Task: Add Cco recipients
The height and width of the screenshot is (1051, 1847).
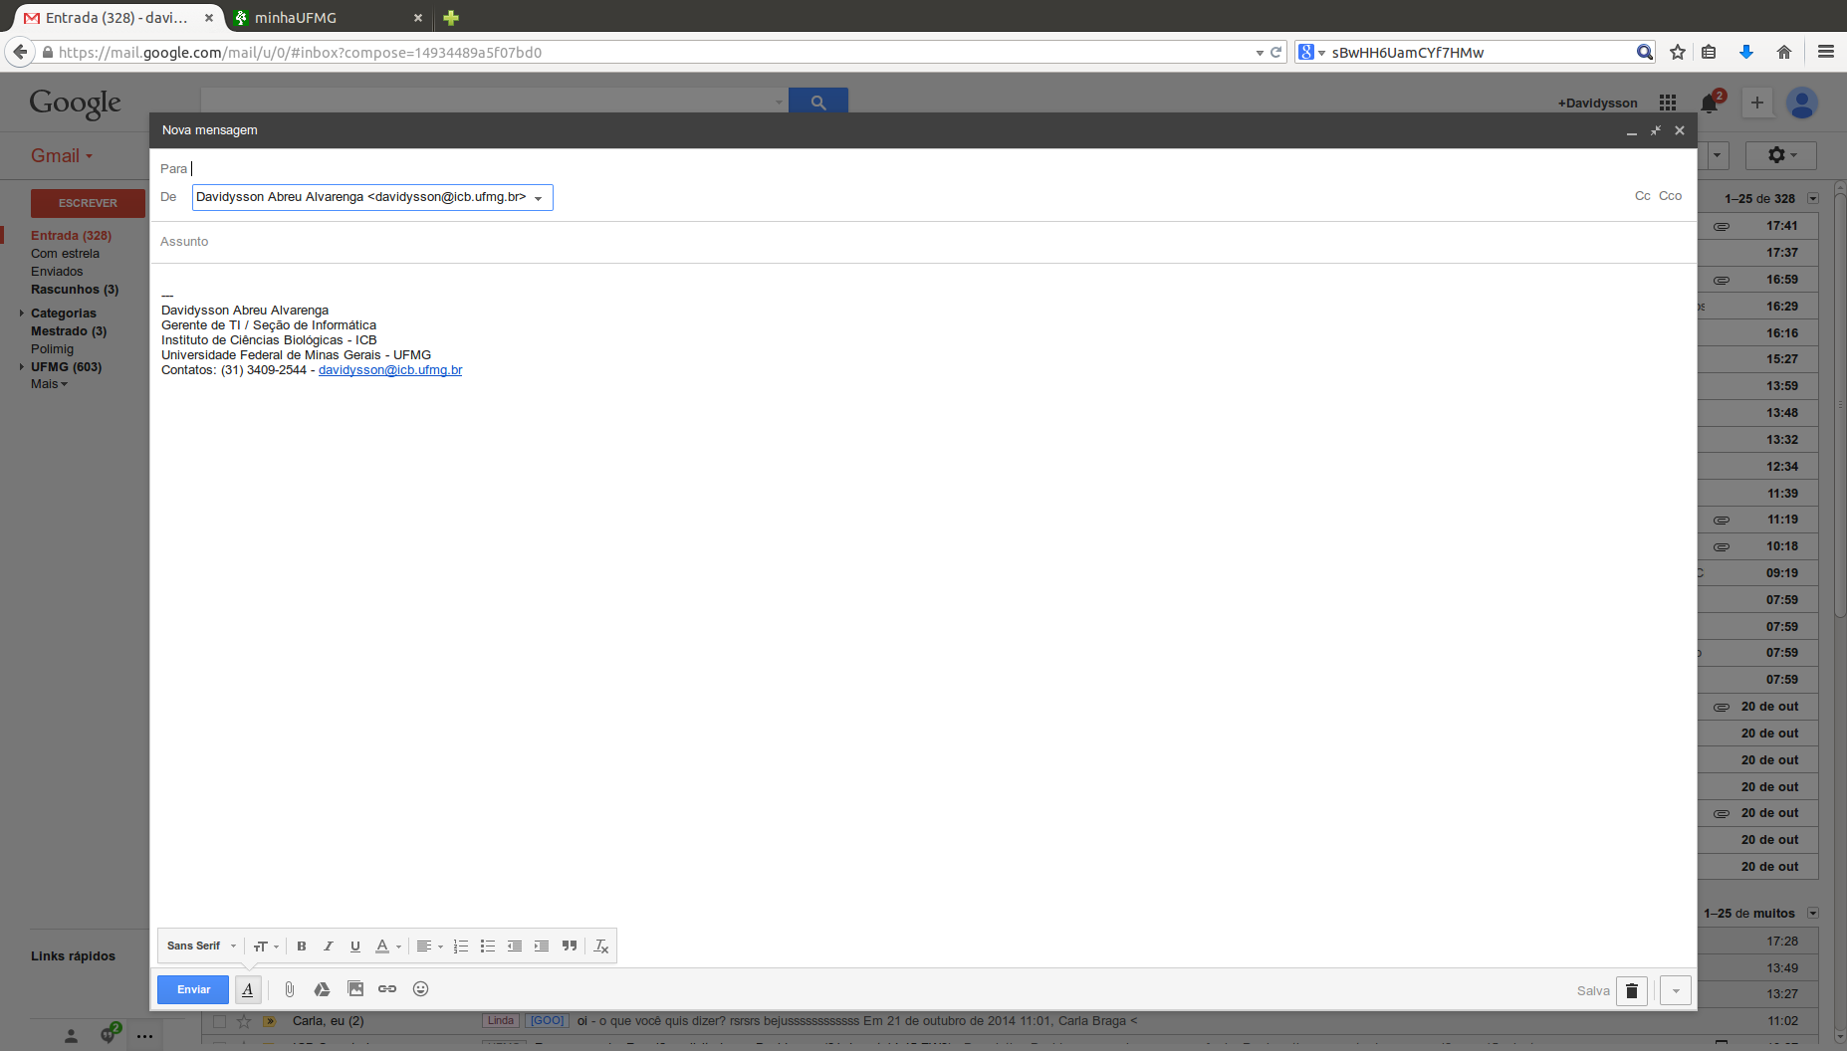Action: (1670, 196)
